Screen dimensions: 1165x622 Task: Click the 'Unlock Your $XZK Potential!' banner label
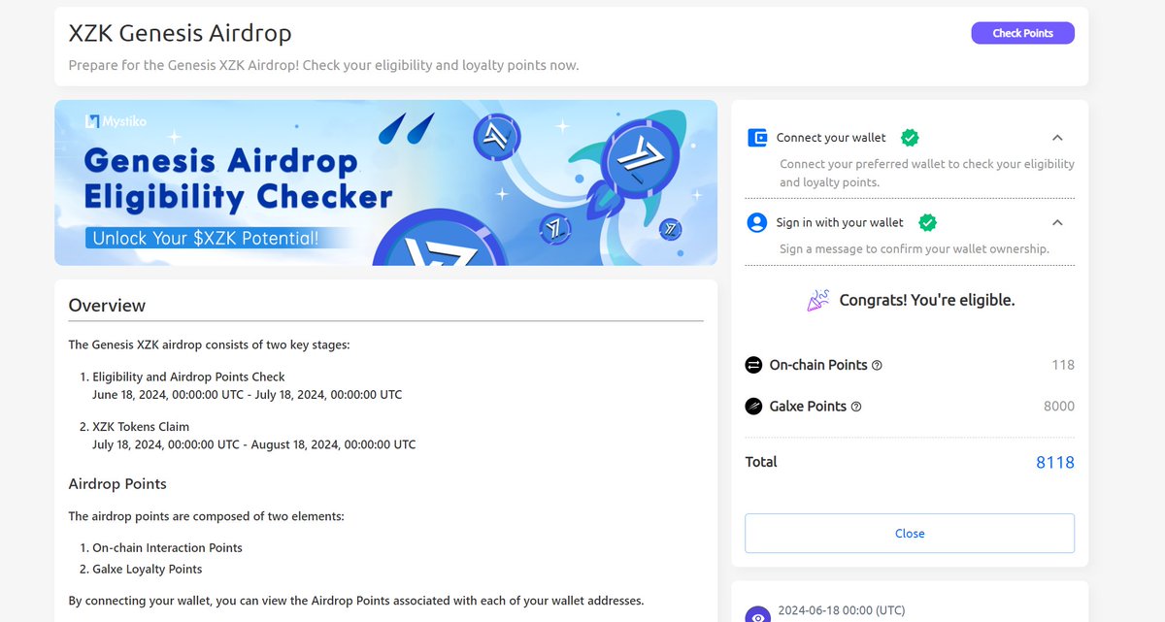(206, 237)
